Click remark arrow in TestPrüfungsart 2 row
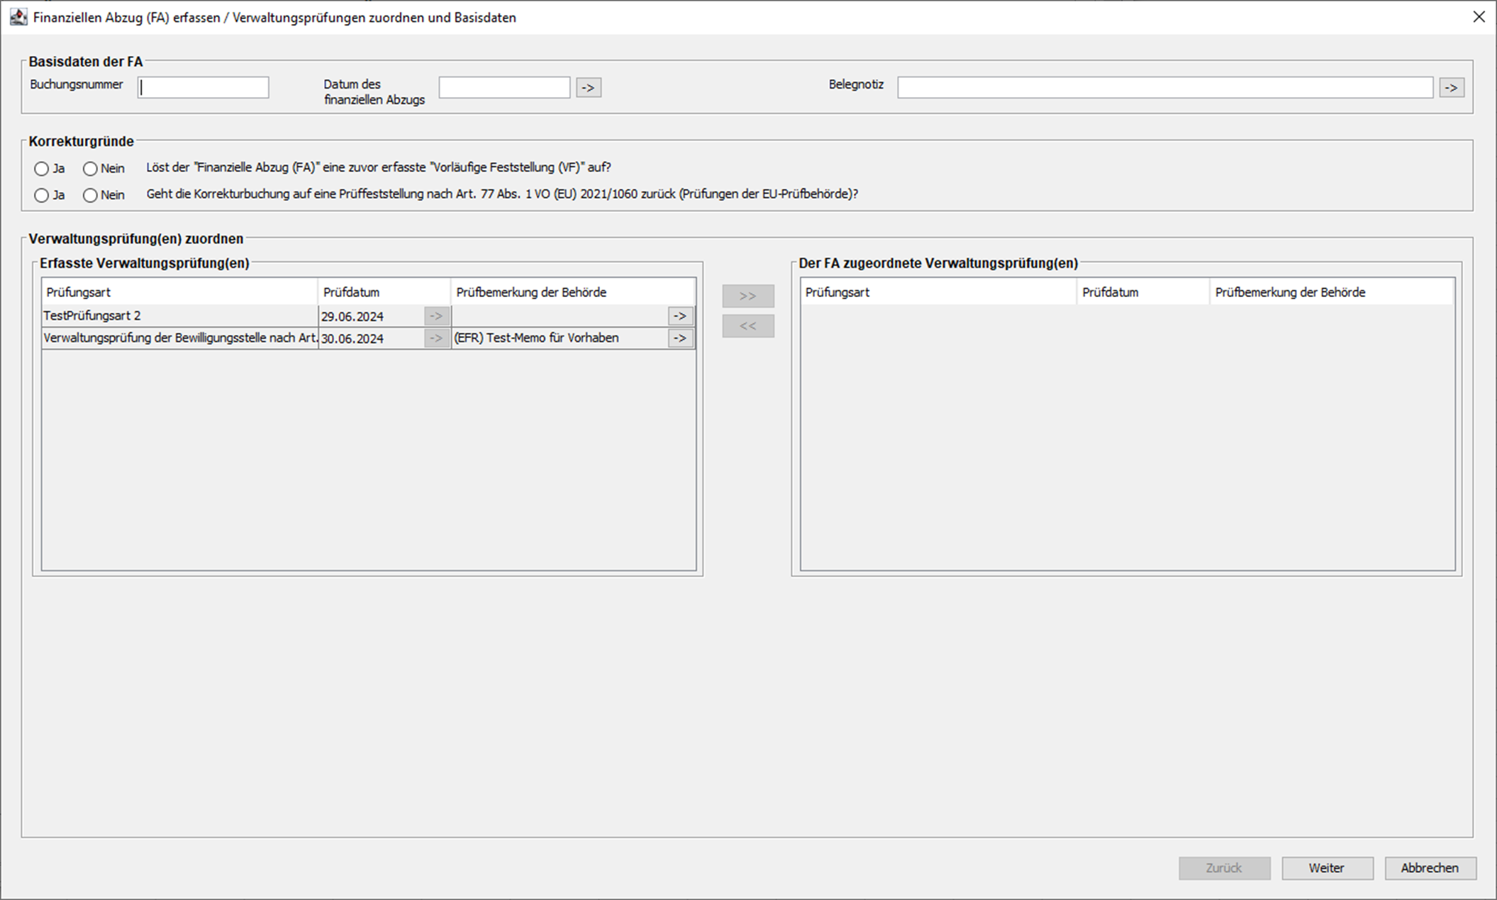Viewport: 1497px width, 900px height. pos(679,316)
